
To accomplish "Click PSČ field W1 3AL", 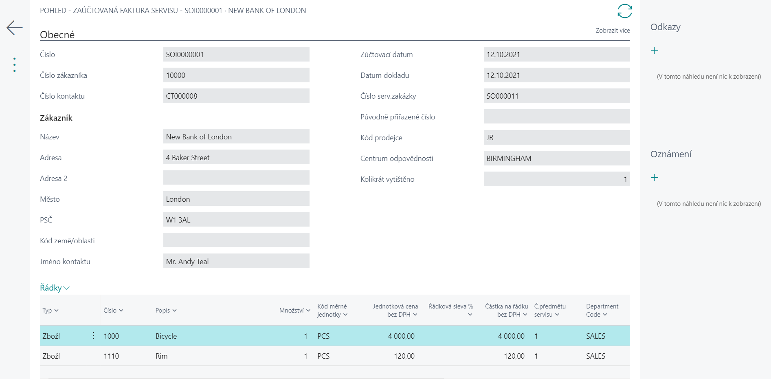I will (x=236, y=220).
